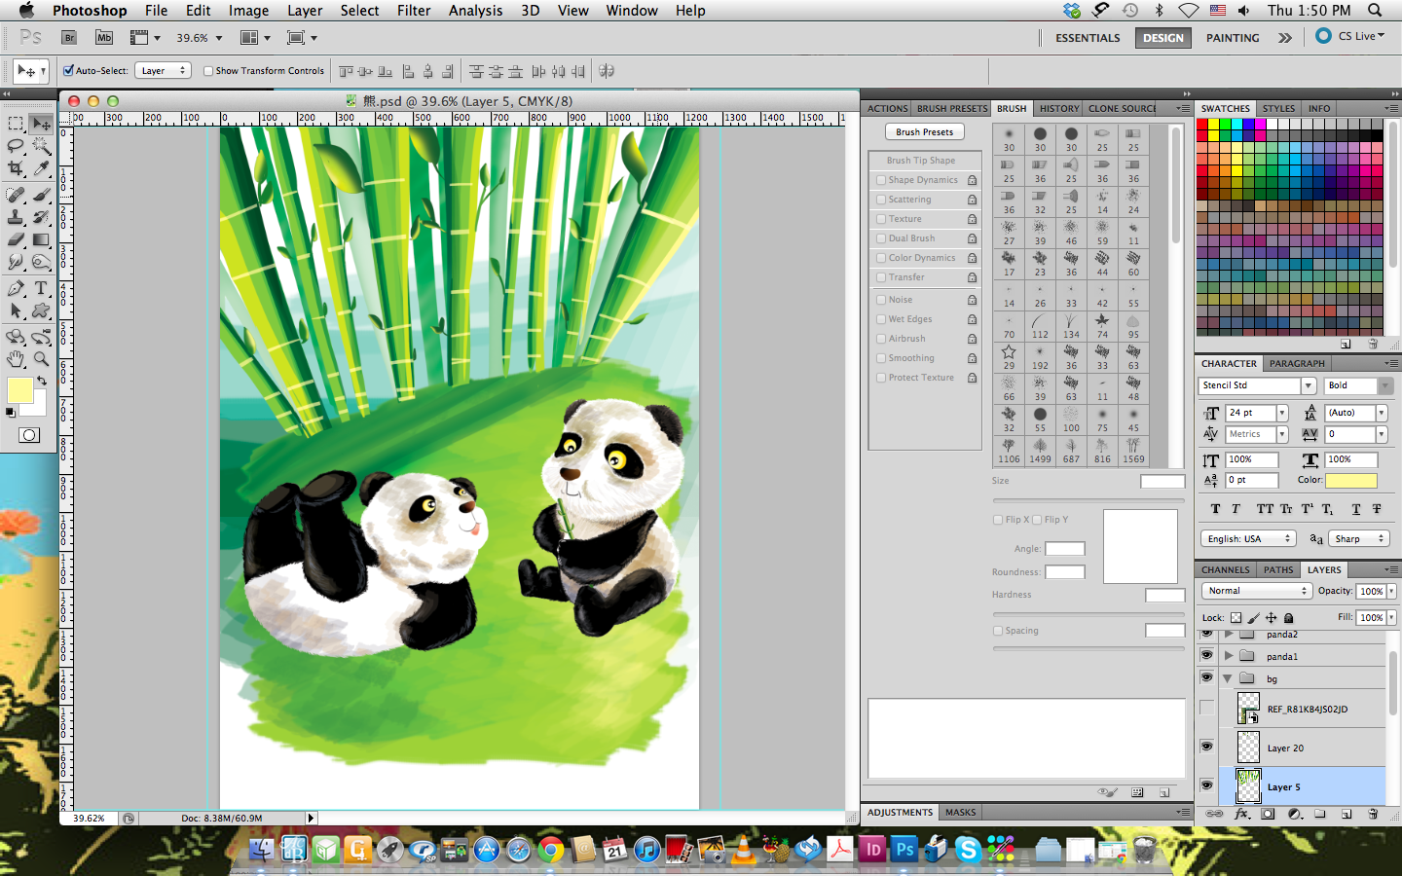Select the Crop tool
Screen dimensions: 1402x876
pos(16,169)
